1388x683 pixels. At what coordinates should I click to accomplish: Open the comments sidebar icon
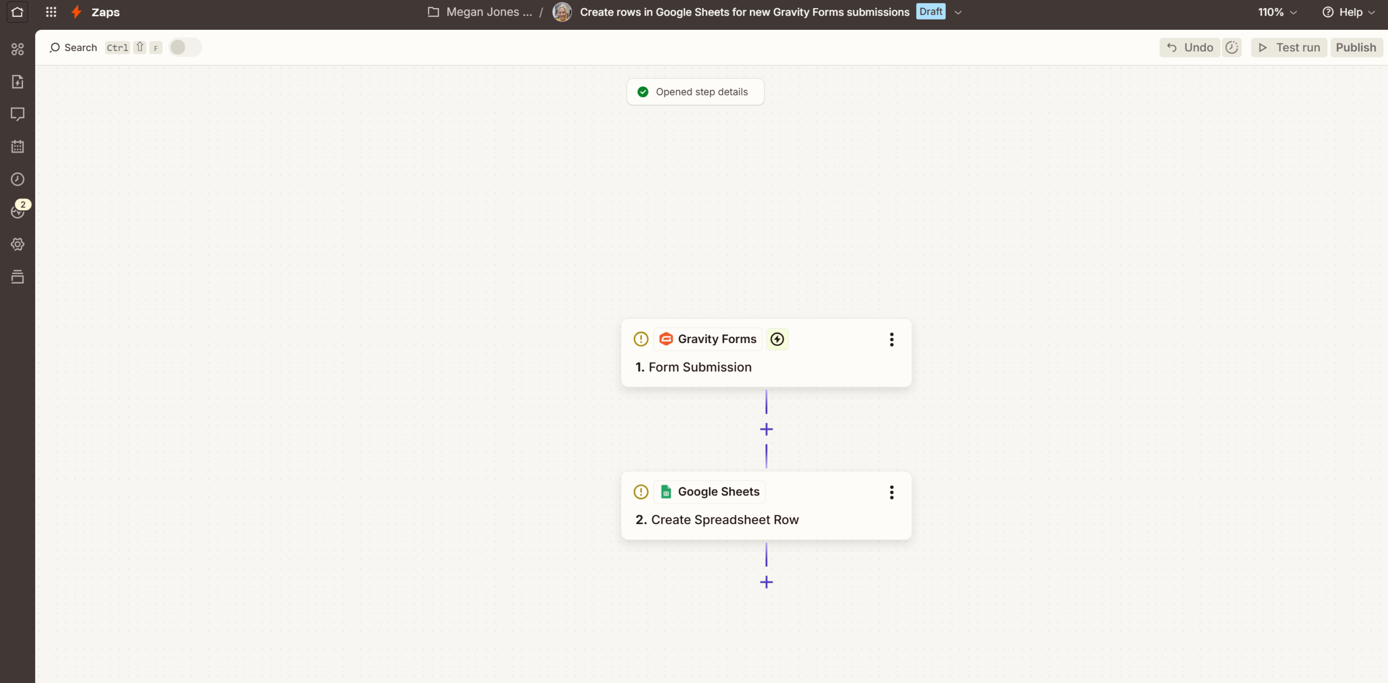click(17, 114)
